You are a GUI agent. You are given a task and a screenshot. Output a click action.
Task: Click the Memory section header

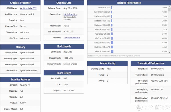pyautogui.click(x=21, y=47)
